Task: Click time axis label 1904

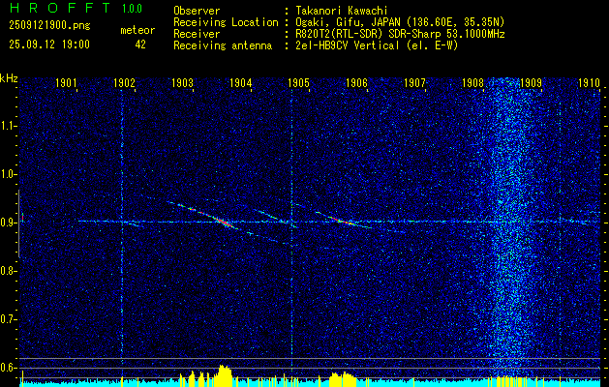Action: pos(240,82)
